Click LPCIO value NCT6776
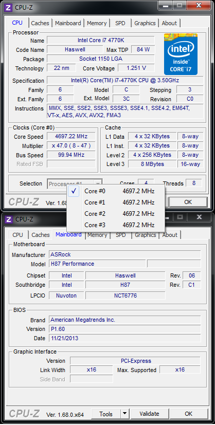 (126, 295)
